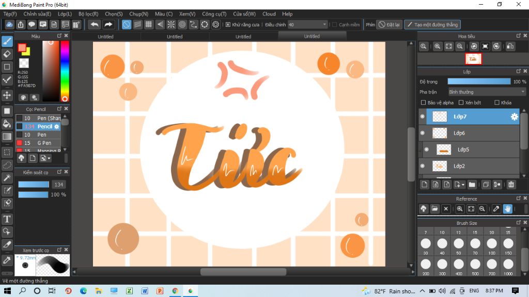
Task: Select the Eyedropper tool
Action: tap(7, 260)
